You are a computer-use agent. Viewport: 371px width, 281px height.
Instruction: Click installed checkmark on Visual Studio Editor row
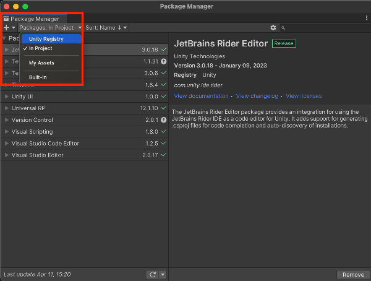pos(163,155)
